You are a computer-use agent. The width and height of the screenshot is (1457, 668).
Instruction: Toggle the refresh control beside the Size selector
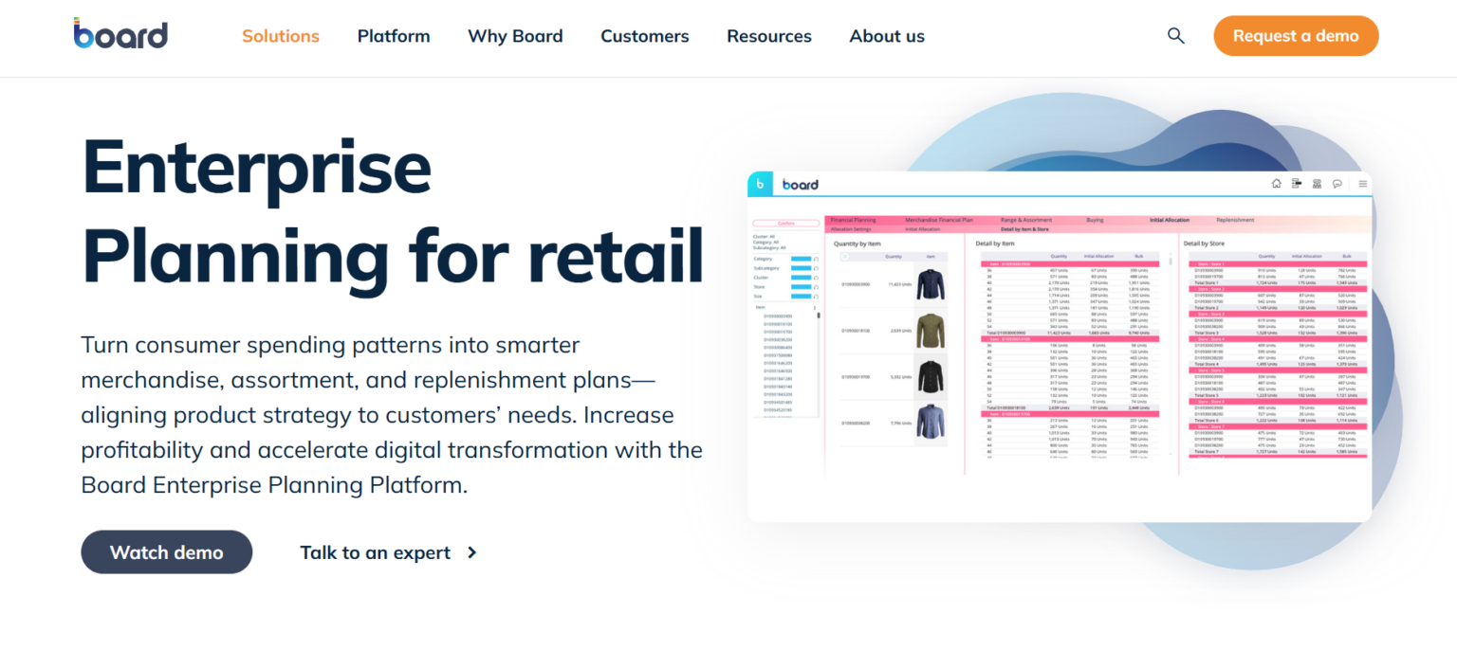[x=816, y=297]
